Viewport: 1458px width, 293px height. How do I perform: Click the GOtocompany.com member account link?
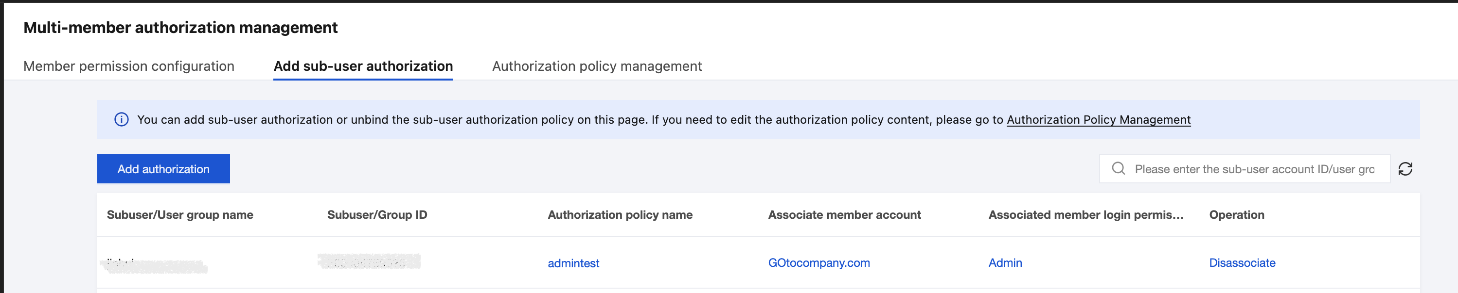tap(818, 262)
